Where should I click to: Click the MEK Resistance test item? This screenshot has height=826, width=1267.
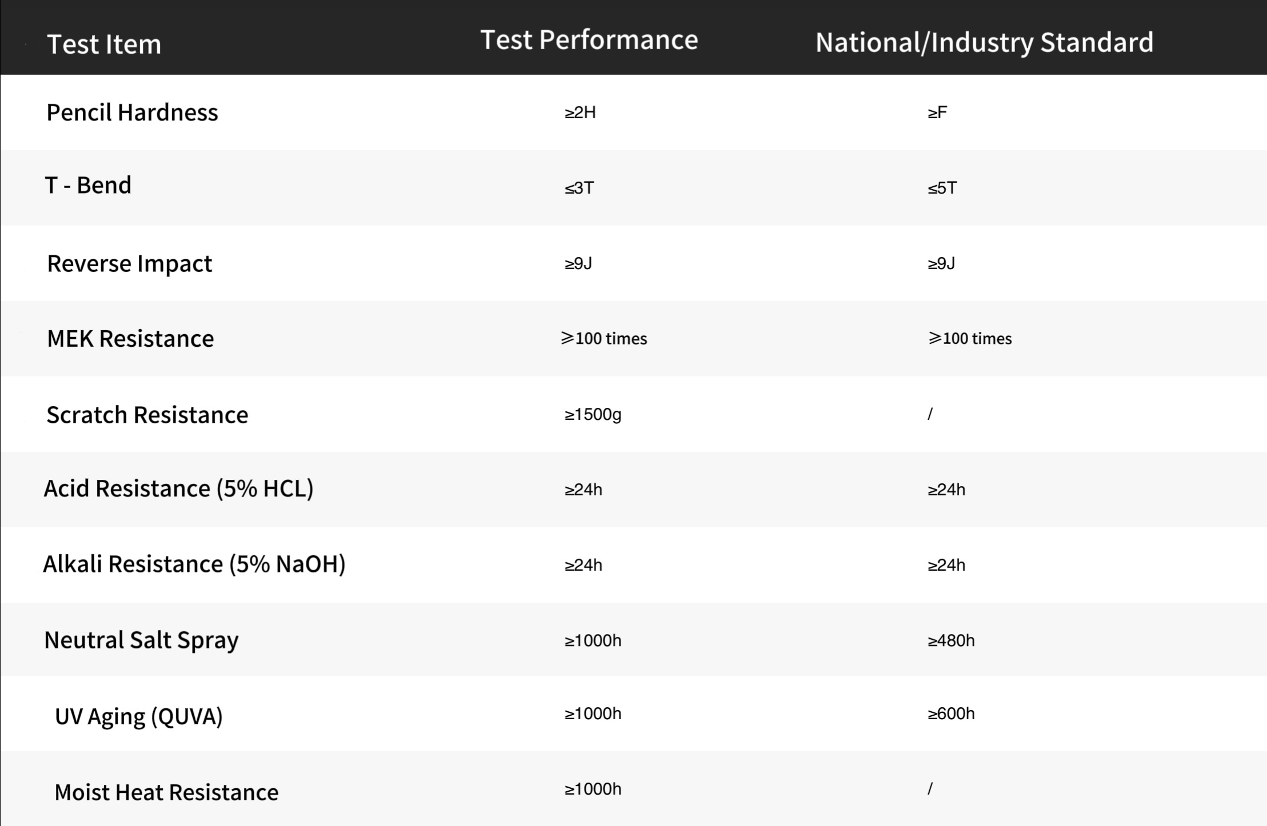click(130, 339)
